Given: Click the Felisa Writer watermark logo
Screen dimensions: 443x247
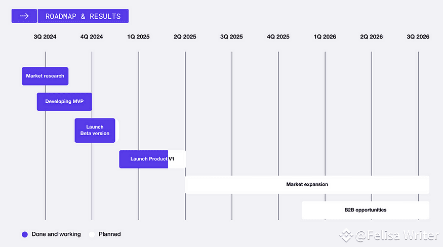Looking at the screenshot, I should click(346, 235).
